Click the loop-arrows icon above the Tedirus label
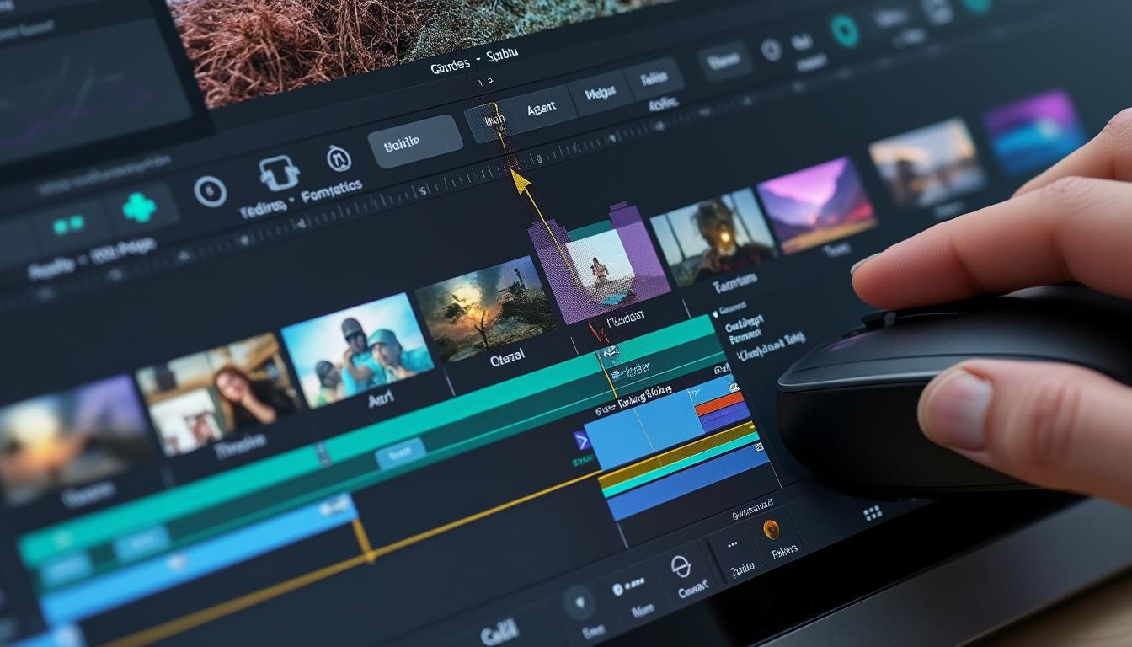The height and width of the screenshot is (647, 1132). click(x=279, y=174)
